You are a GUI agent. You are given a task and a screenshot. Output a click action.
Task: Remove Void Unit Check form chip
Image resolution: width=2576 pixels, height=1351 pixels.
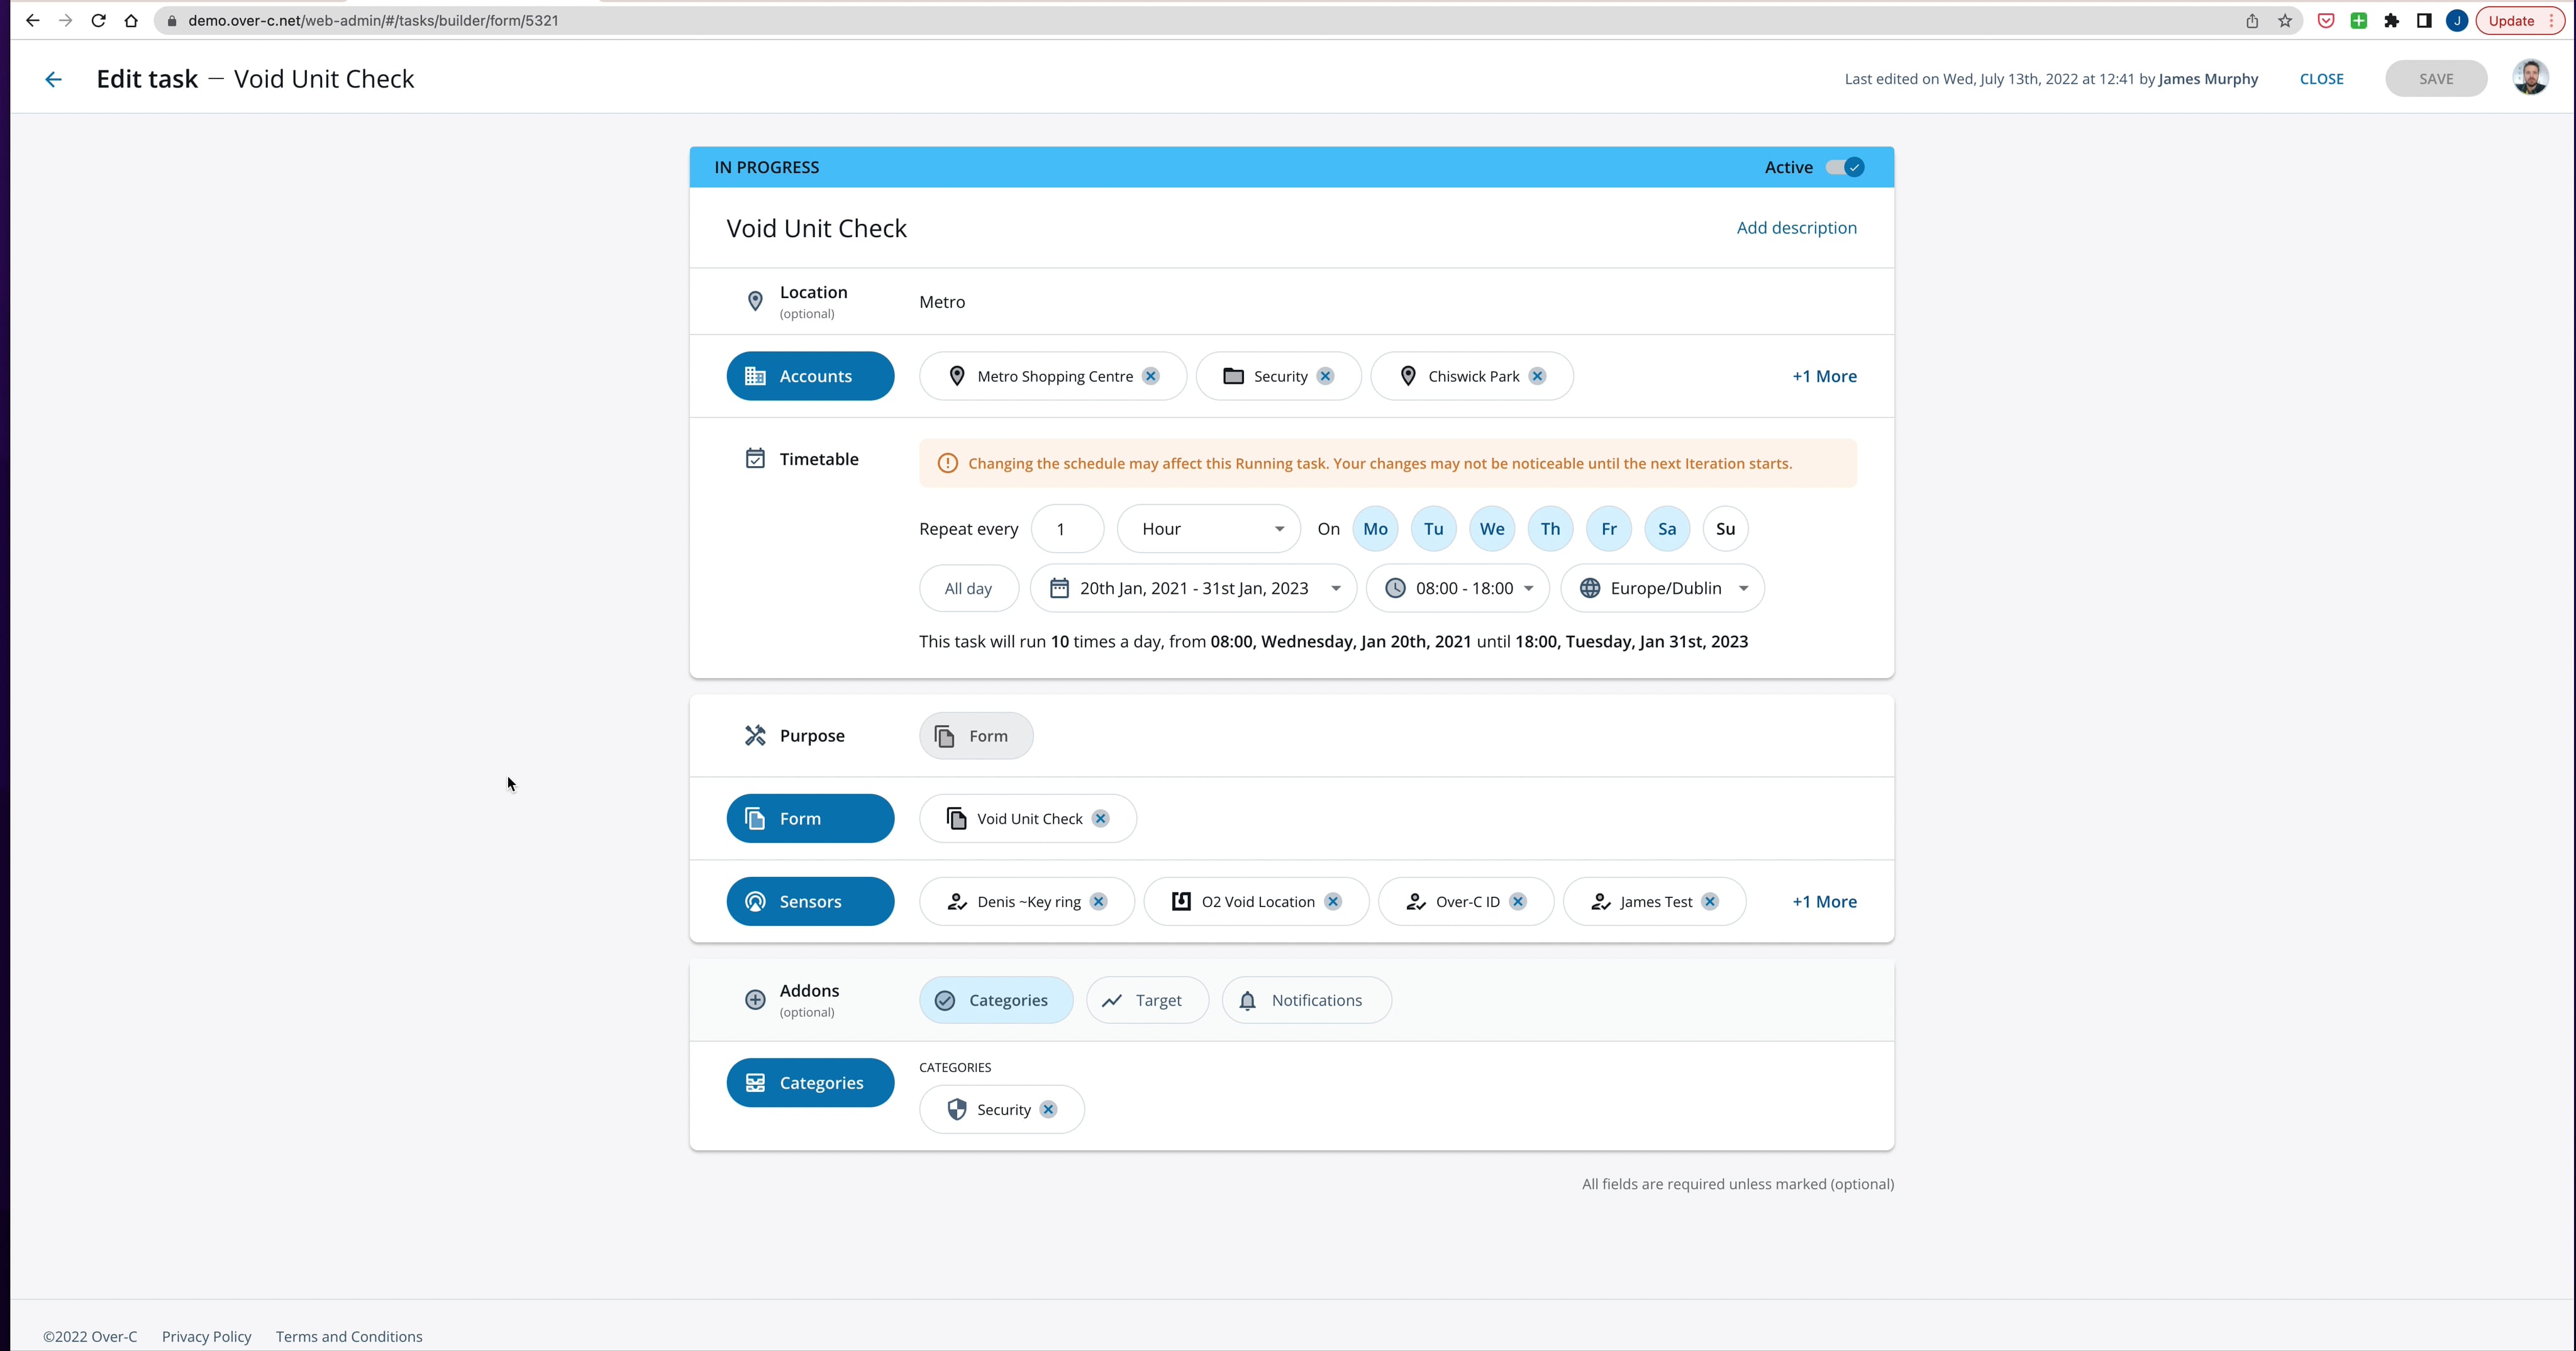1100,818
